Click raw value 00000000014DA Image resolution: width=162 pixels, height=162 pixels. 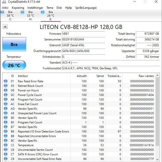point(142,95)
